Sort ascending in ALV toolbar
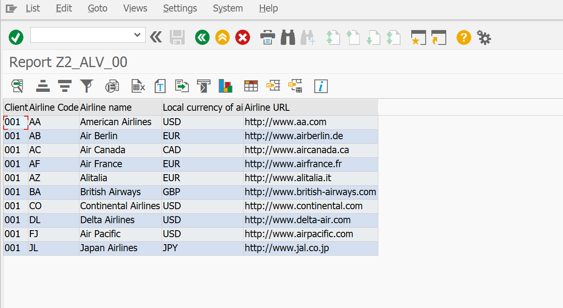This screenshot has width=563, height=308. pyautogui.click(x=43, y=86)
